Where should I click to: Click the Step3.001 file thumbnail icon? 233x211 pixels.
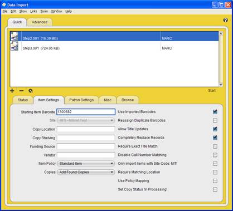pos(14,46)
